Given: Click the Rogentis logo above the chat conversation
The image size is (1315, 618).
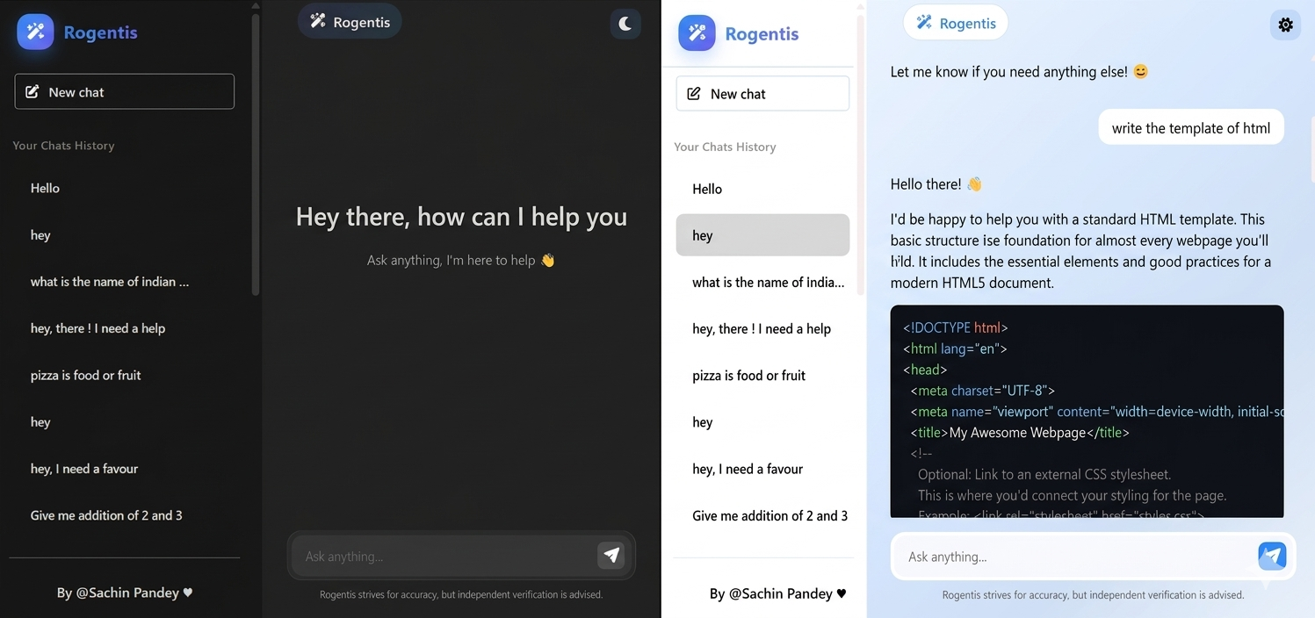Looking at the screenshot, I should click(x=956, y=23).
